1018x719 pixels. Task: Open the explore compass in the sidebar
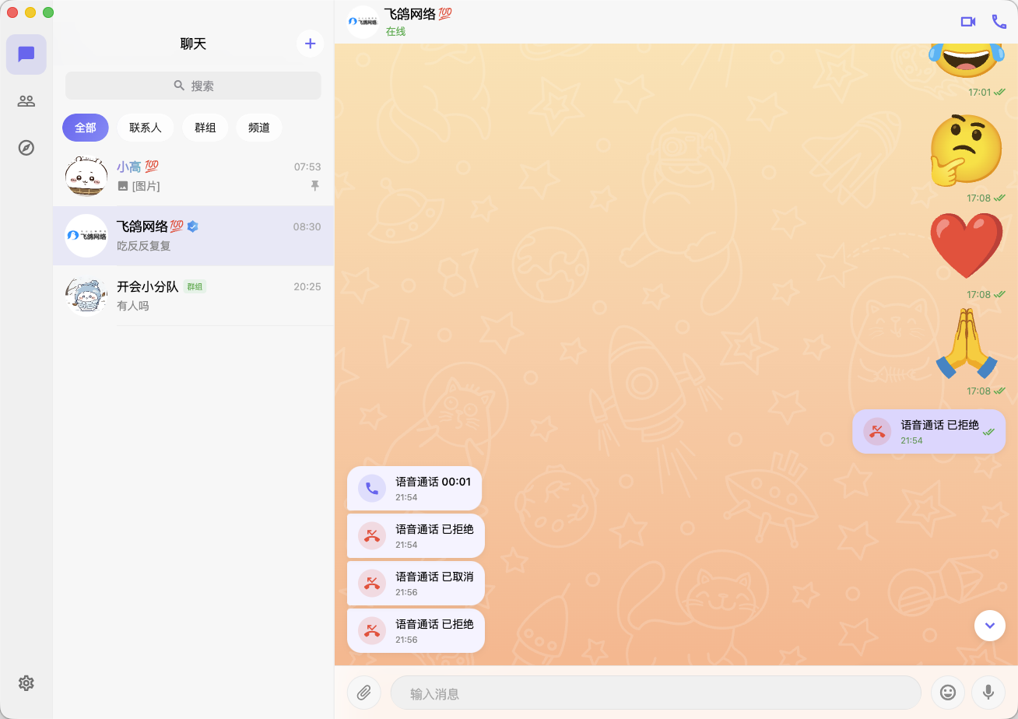point(26,147)
